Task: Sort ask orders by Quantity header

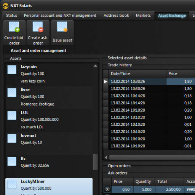Action: [144, 182]
